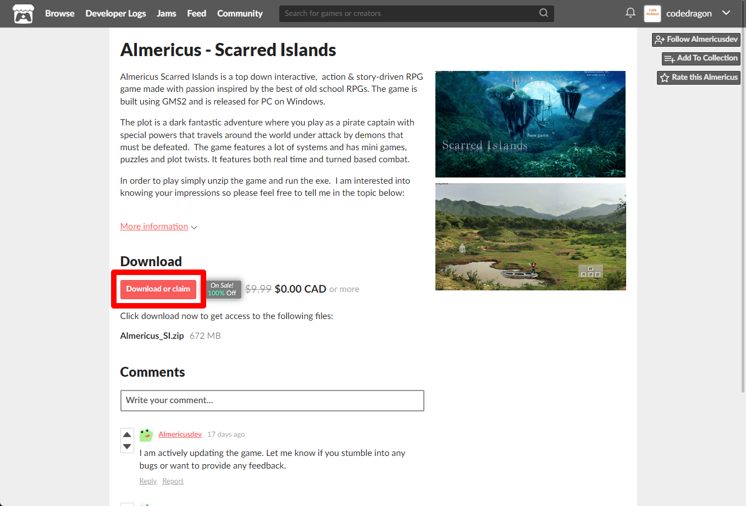Go to Developer Logs
The width and height of the screenshot is (746, 506).
[115, 13]
